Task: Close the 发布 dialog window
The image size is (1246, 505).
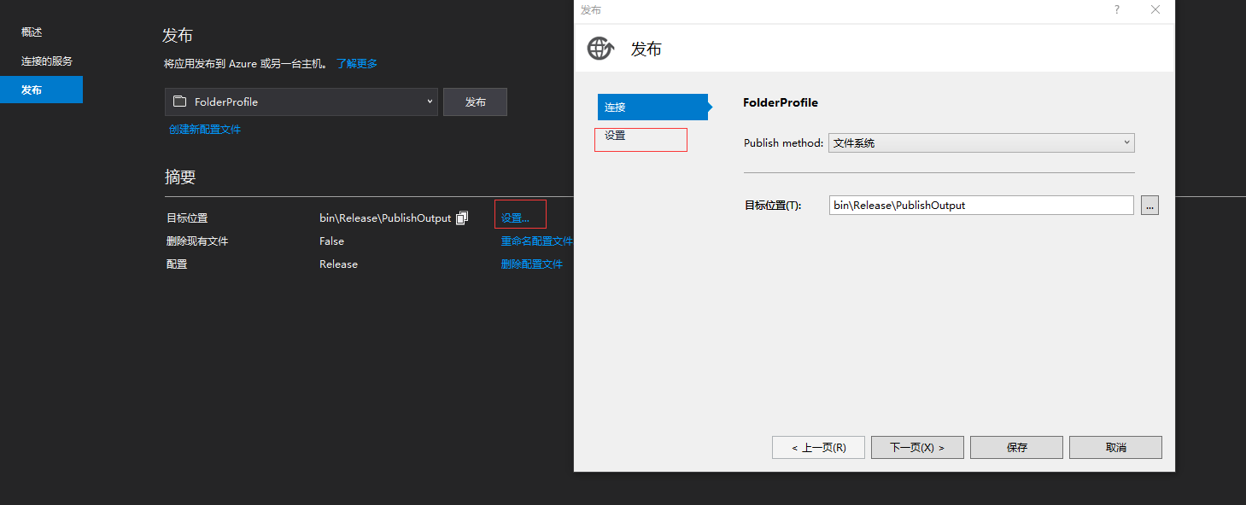Action: click(1155, 9)
